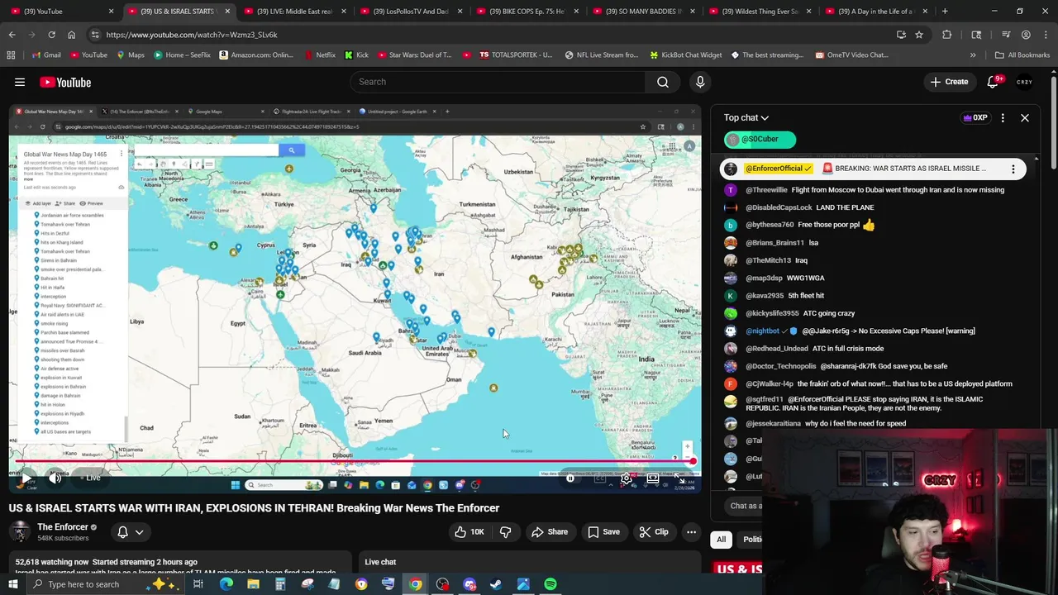Switch to the SO MANY BADDIES tab
1058x595 pixels.
643,12
